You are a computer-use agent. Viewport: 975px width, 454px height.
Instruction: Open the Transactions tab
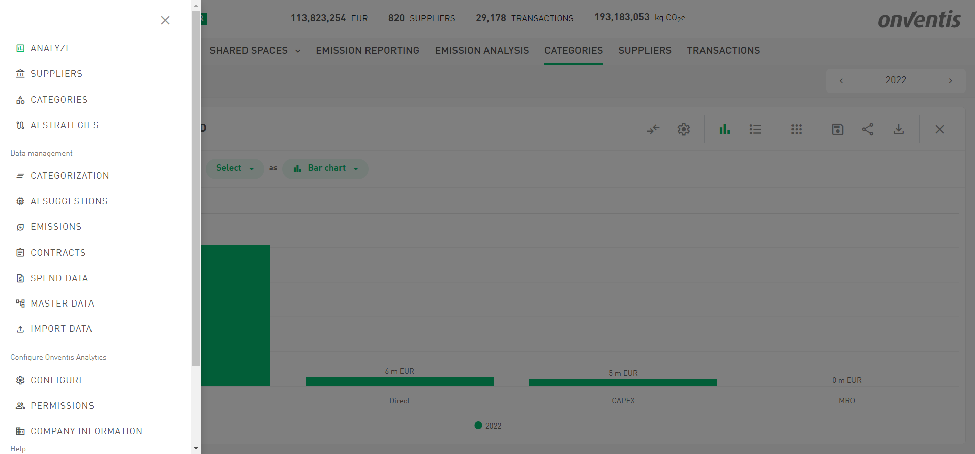coord(723,51)
